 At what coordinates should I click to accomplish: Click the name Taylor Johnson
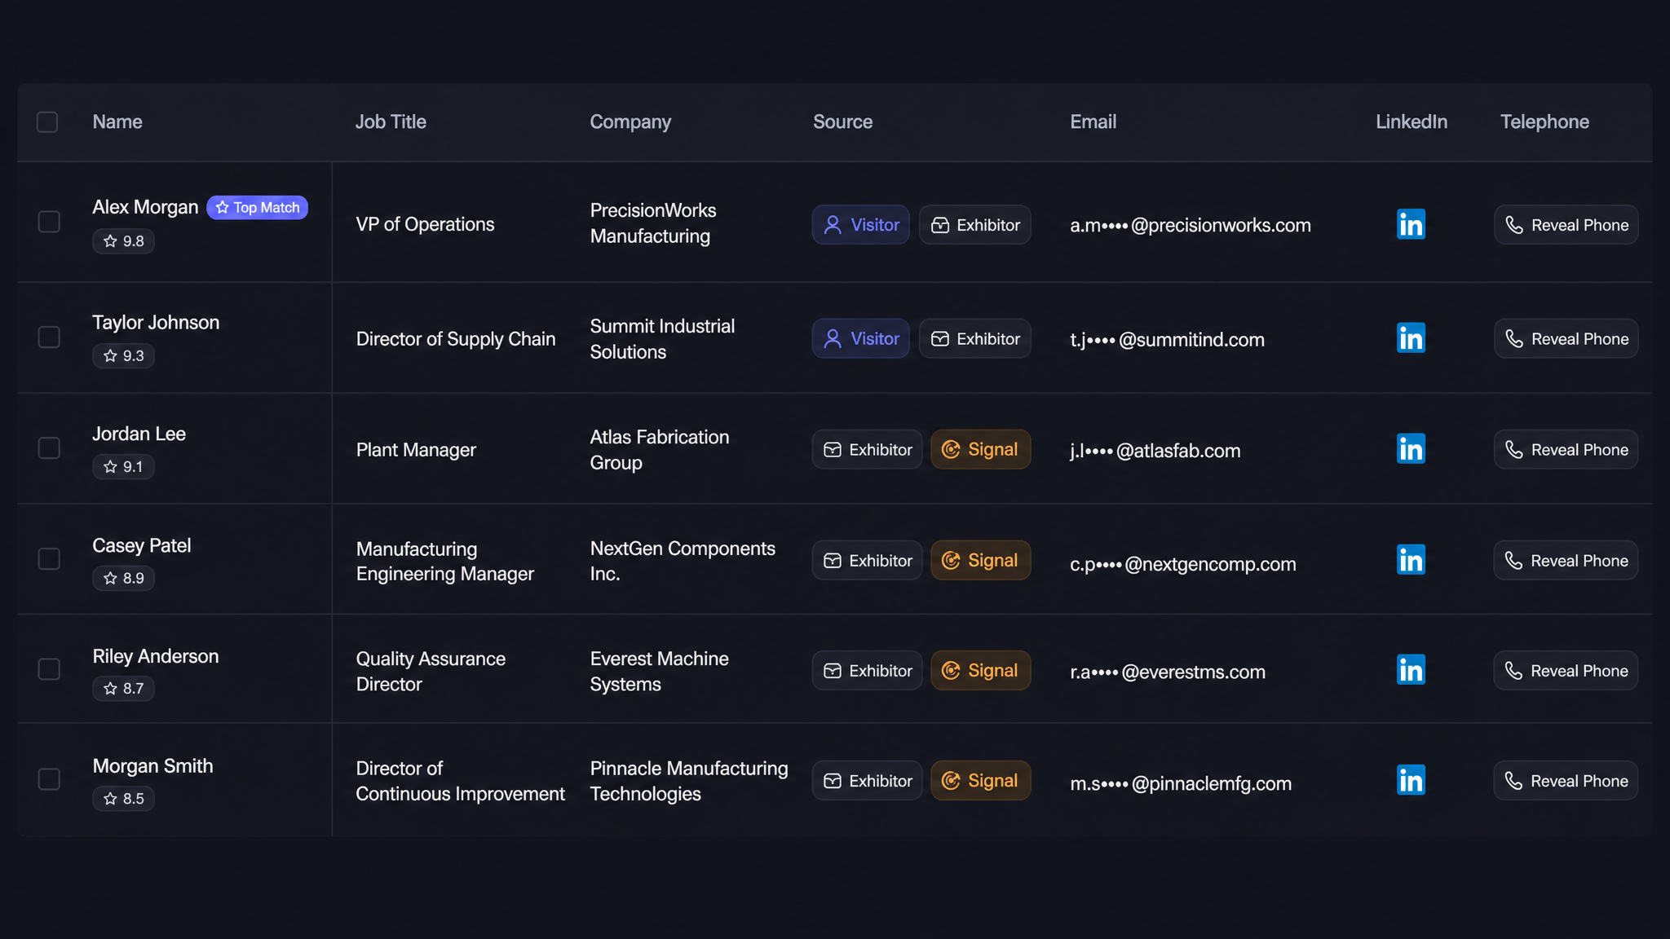point(156,322)
